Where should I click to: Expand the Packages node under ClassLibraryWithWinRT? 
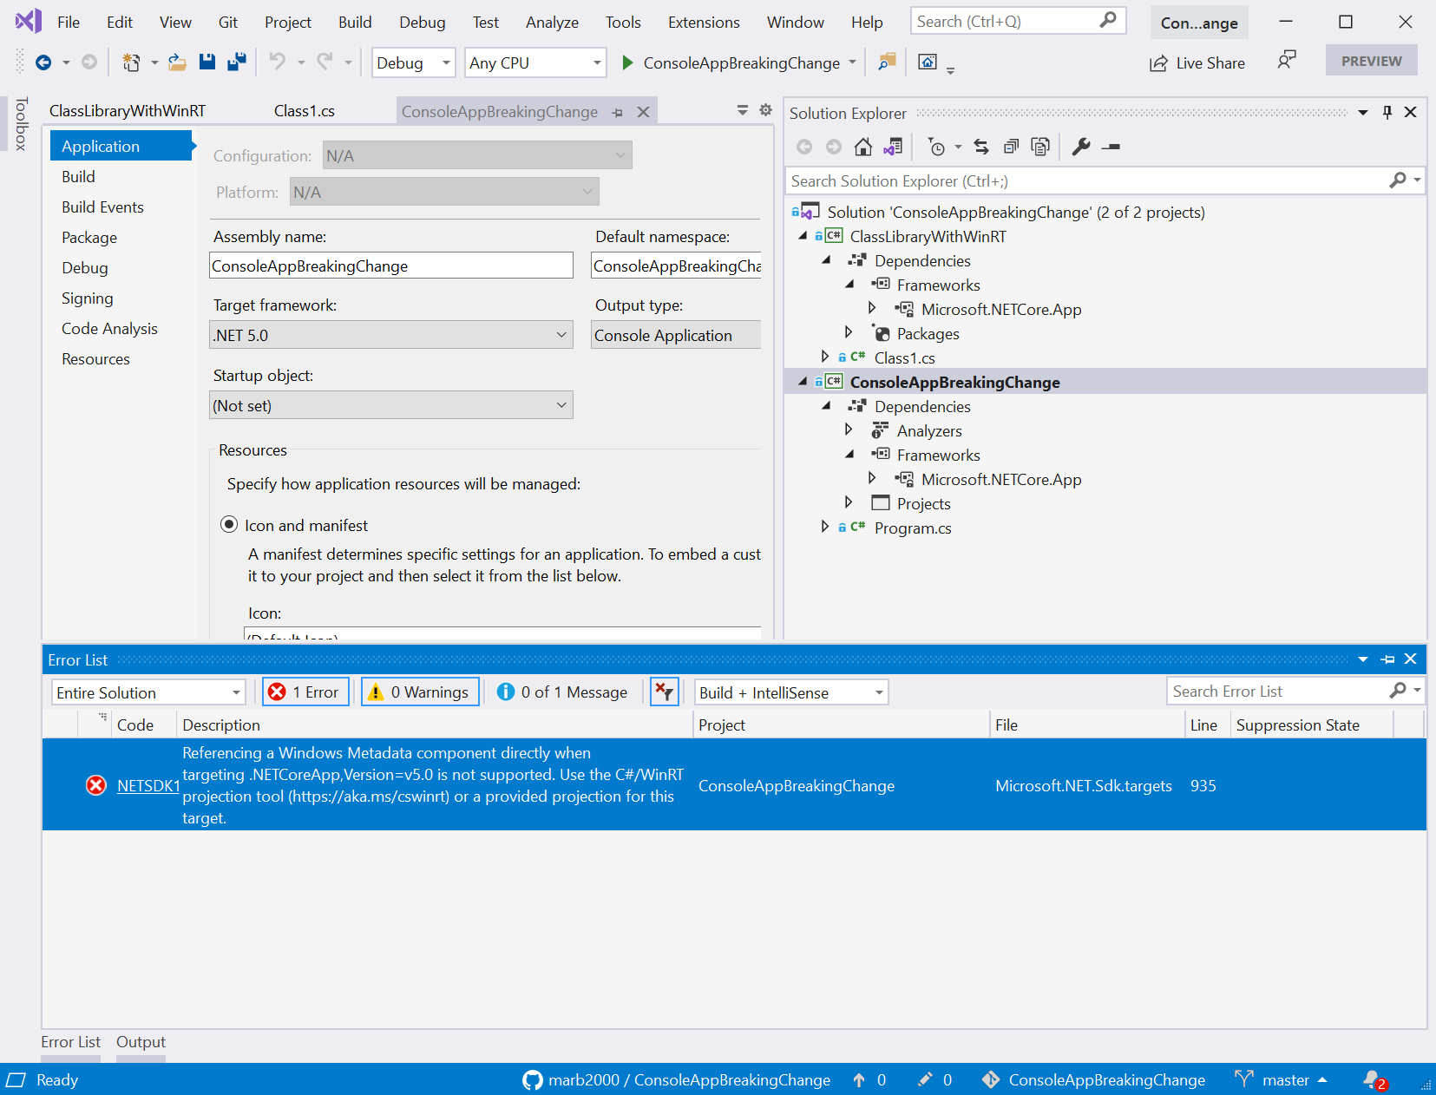click(x=848, y=332)
